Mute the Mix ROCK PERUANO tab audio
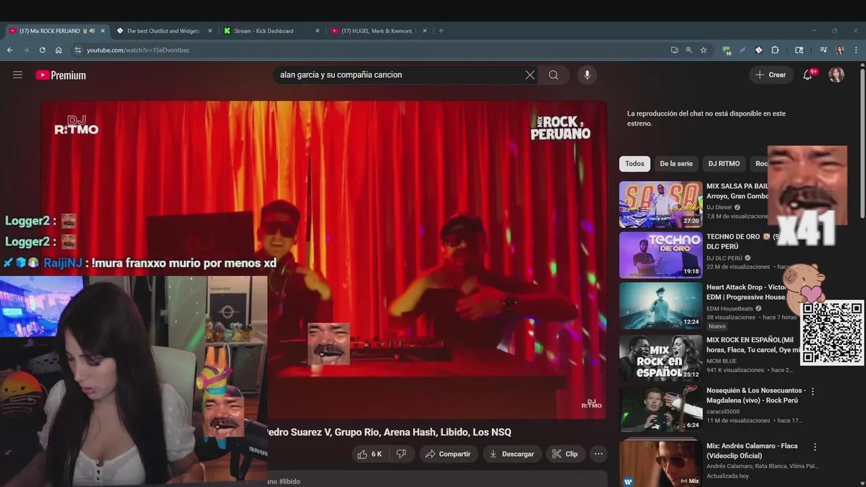The width and height of the screenshot is (866, 487). [91, 31]
